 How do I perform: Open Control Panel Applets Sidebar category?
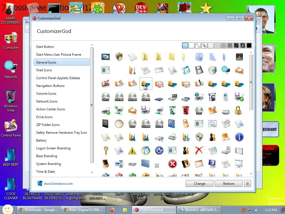(58, 78)
